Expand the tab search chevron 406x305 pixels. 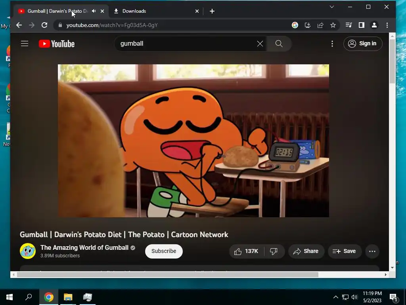(332, 7)
